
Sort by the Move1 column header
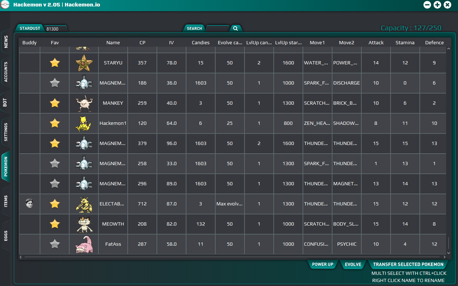(x=317, y=42)
